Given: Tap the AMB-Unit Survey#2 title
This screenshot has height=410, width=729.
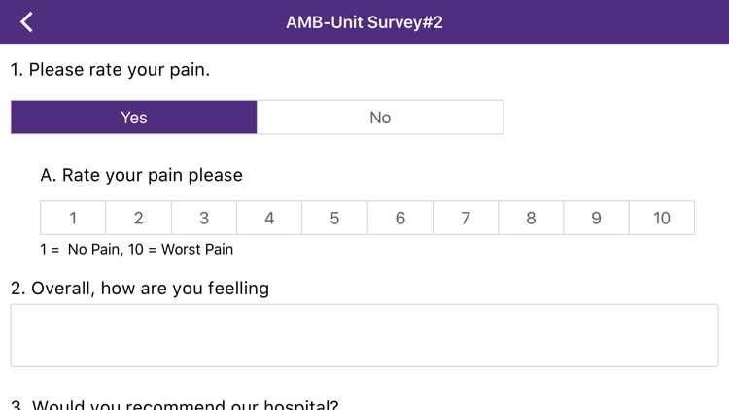Looking at the screenshot, I should coord(364,21).
